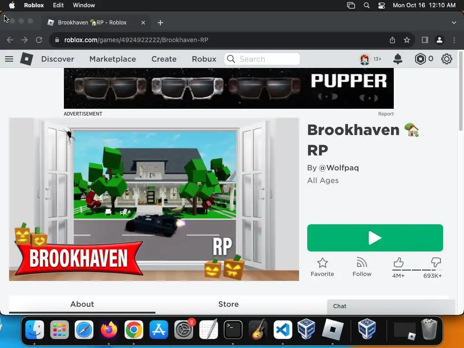464x348 pixels.
Task: Click the green Play button
Action: 375,238
